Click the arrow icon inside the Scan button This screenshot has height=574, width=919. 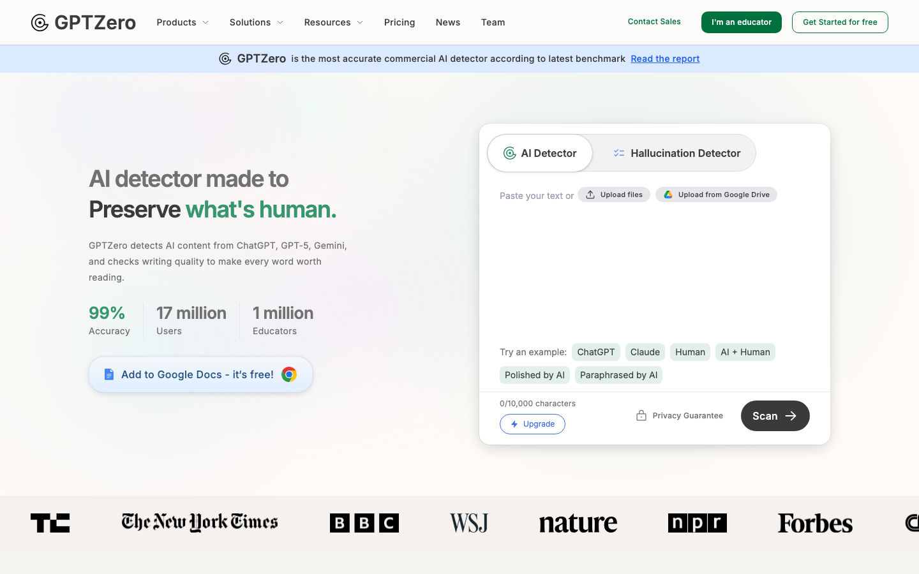pos(791,415)
